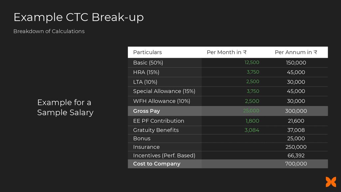This screenshot has height=192, width=341.
Task: Click the orange butterfly logo icon
Action: [331, 182]
